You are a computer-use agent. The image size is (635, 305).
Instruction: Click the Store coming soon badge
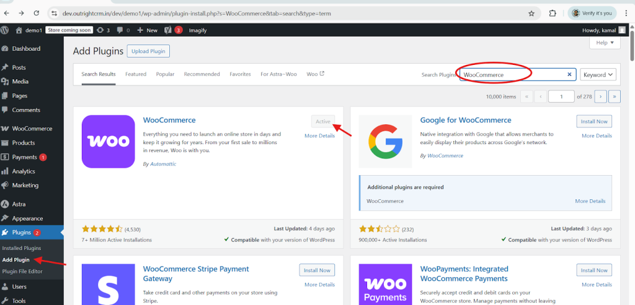coord(69,30)
